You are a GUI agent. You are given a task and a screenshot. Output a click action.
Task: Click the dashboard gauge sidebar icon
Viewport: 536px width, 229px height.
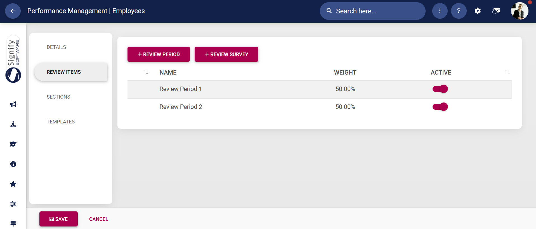(x=13, y=164)
